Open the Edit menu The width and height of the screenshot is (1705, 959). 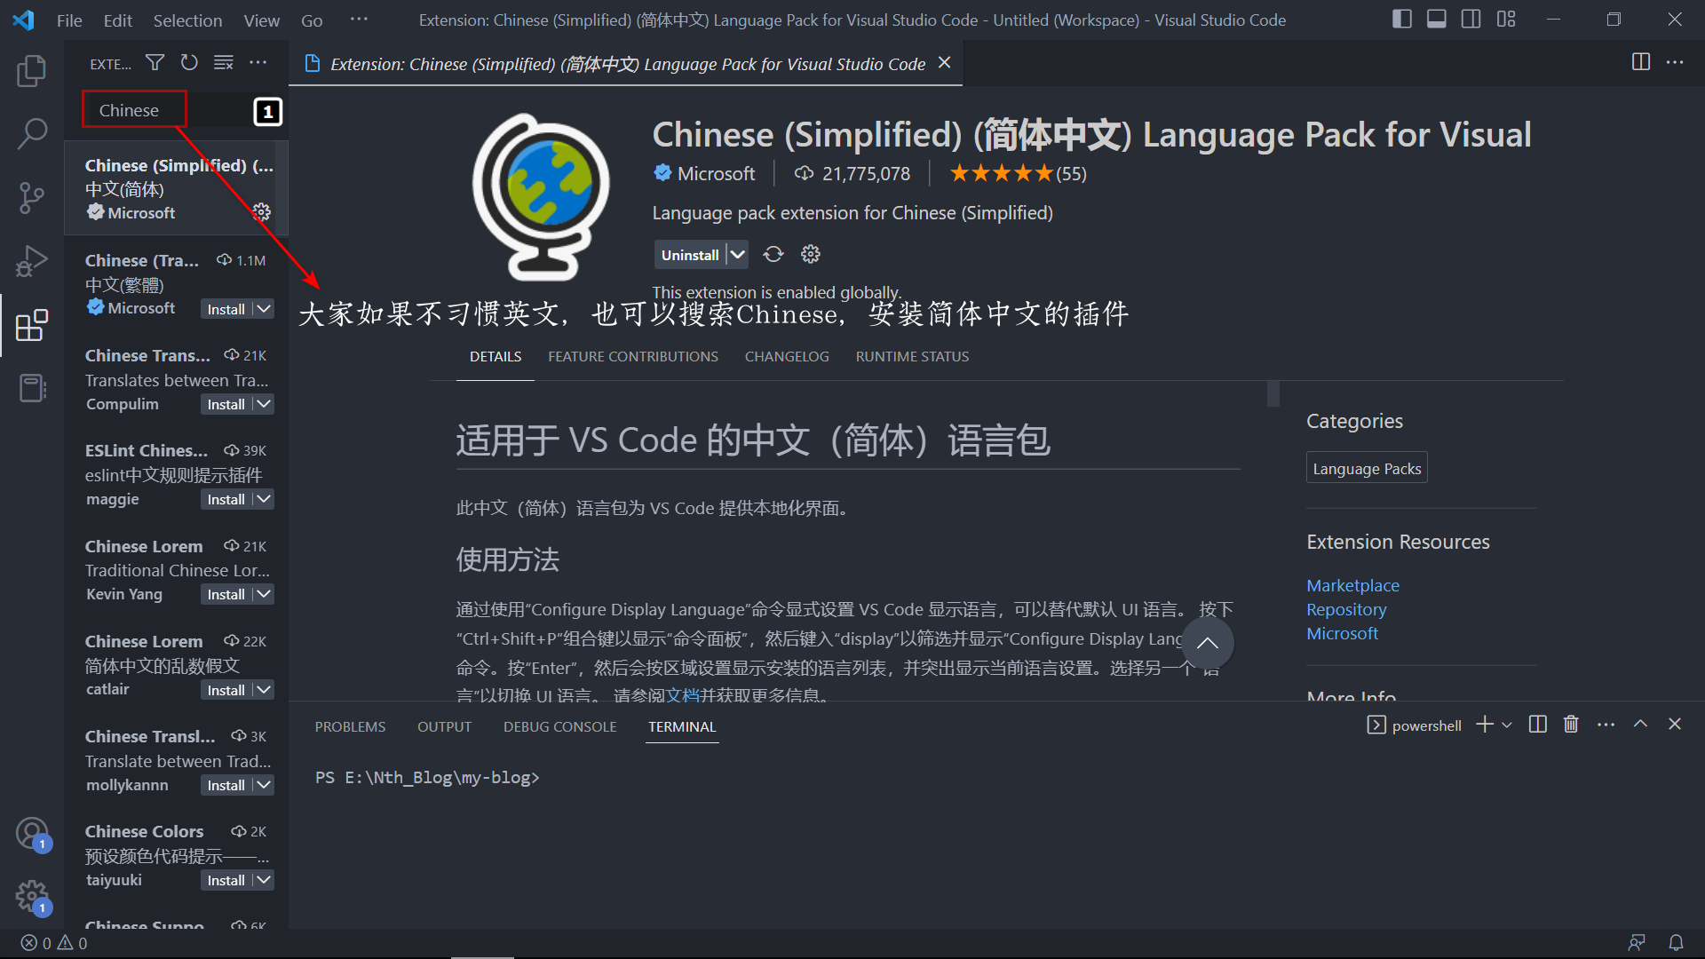pos(117,20)
